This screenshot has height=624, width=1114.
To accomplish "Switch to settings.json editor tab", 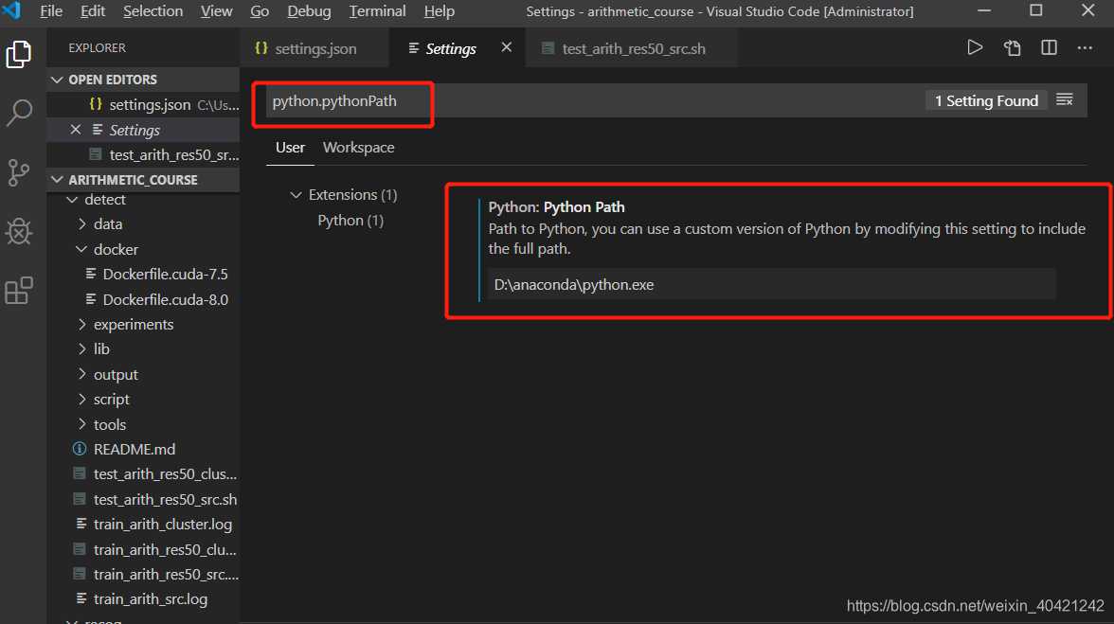I will (x=314, y=47).
